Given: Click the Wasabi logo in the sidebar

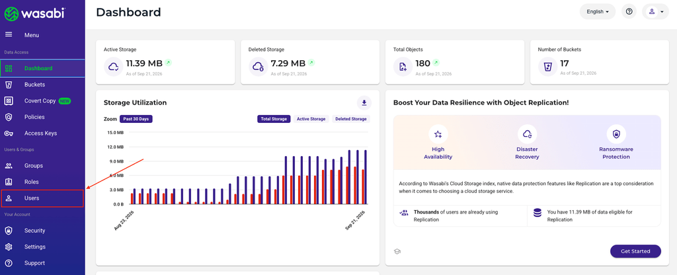Looking at the screenshot, I should pyautogui.click(x=34, y=13).
